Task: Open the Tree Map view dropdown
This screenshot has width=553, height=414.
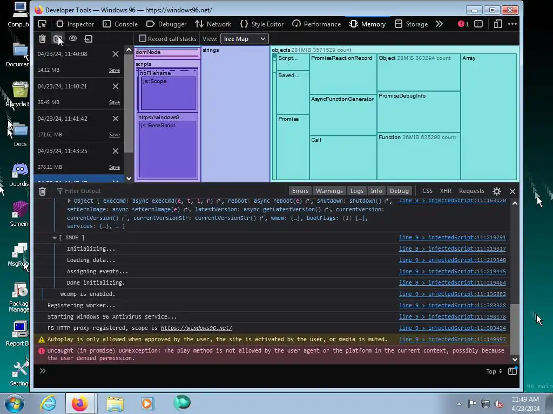Action: [245, 39]
